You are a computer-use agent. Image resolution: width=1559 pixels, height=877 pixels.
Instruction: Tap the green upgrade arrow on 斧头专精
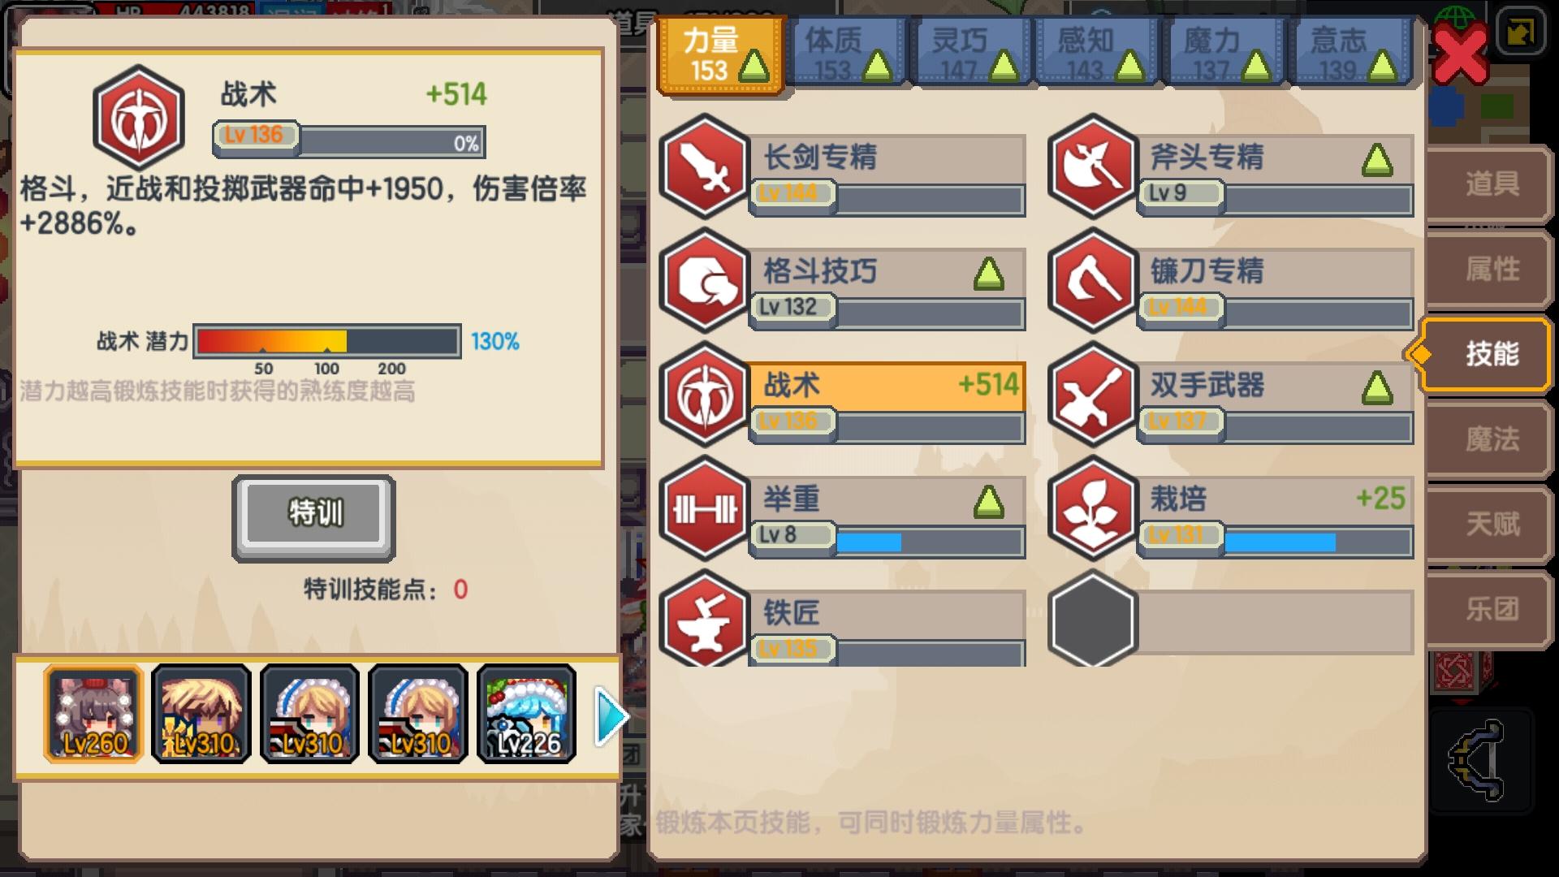tap(1377, 161)
